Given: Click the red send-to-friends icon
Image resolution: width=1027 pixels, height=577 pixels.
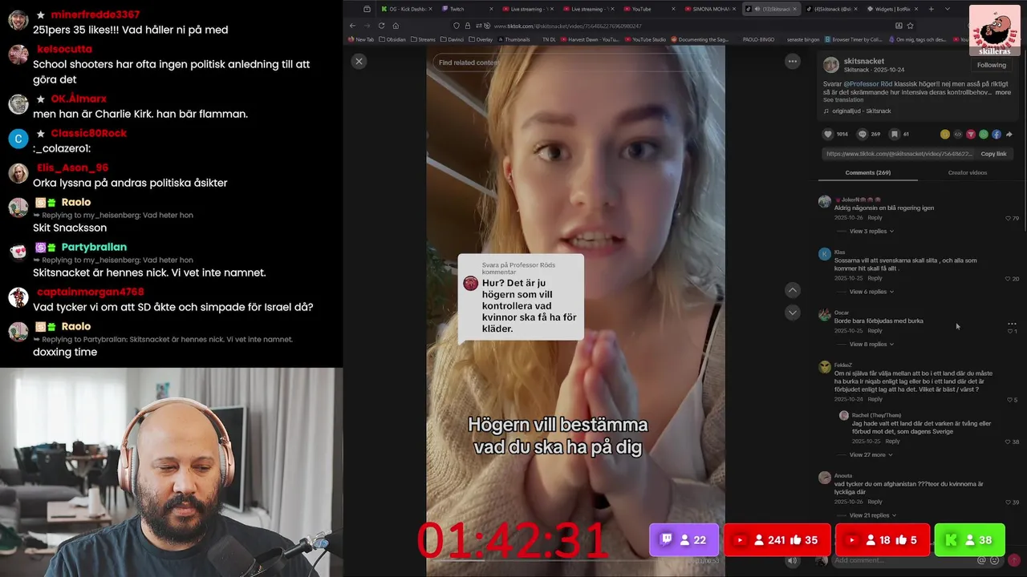Looking at the screenshot, I should tap(971, 134).
